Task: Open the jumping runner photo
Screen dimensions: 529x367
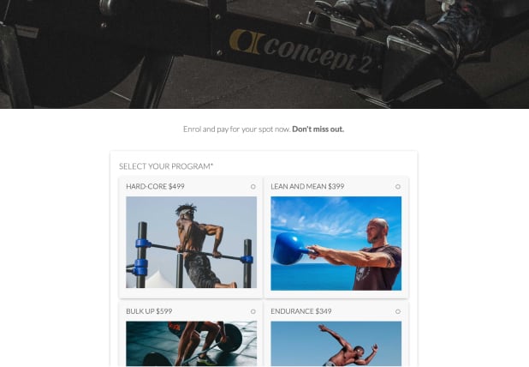Action: click(x=336, y=343)
